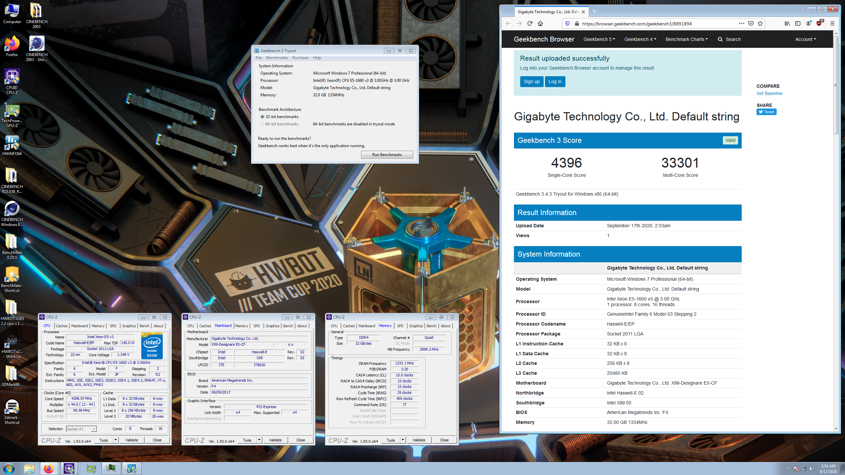
Task: Open CINEBENCH R15.038 folder icon
Action: (x=12, y=180)
